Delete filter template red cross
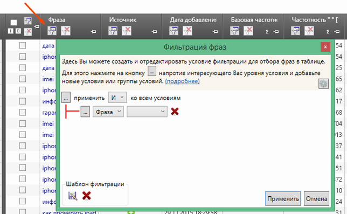Screen dimensions: 347x214 click(87, 196)
